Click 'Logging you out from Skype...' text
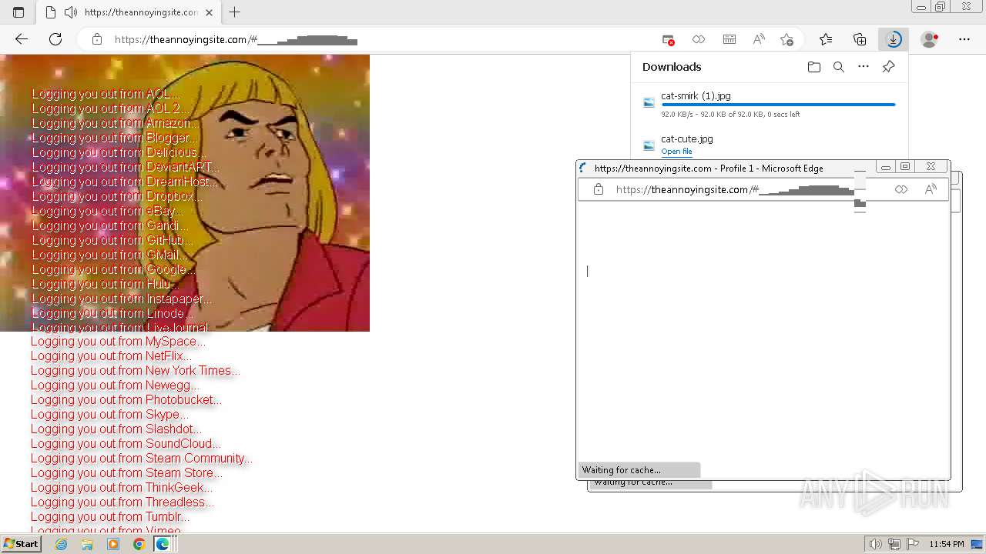The width and height of the screenshot is (986, 554). pos(109,415)
